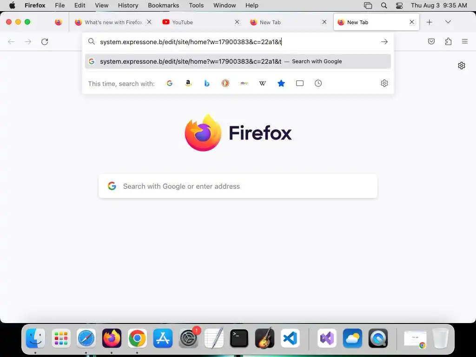Open the Save to Pocket button
The width and height of the screenshot is (476, 357).
pos(431,41)
